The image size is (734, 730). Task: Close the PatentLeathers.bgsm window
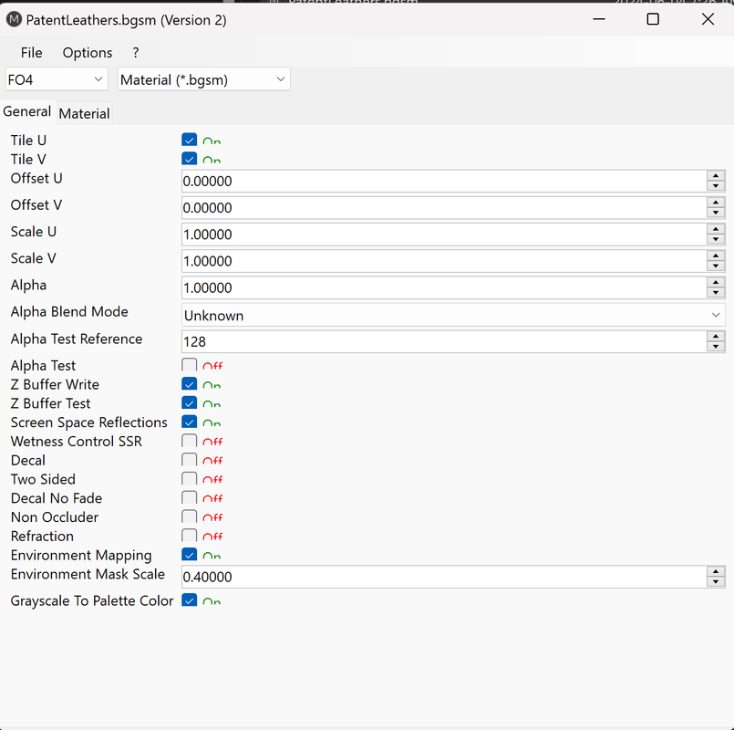click(x=708, y=19)
